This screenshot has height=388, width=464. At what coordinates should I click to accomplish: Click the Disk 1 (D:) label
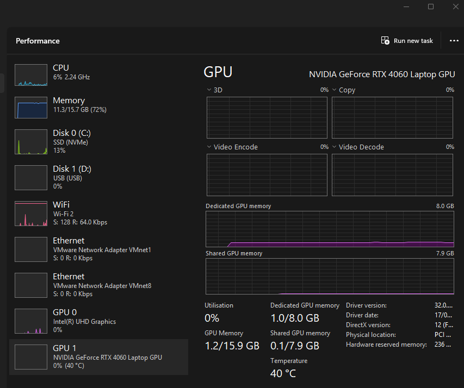pos(72,169)
